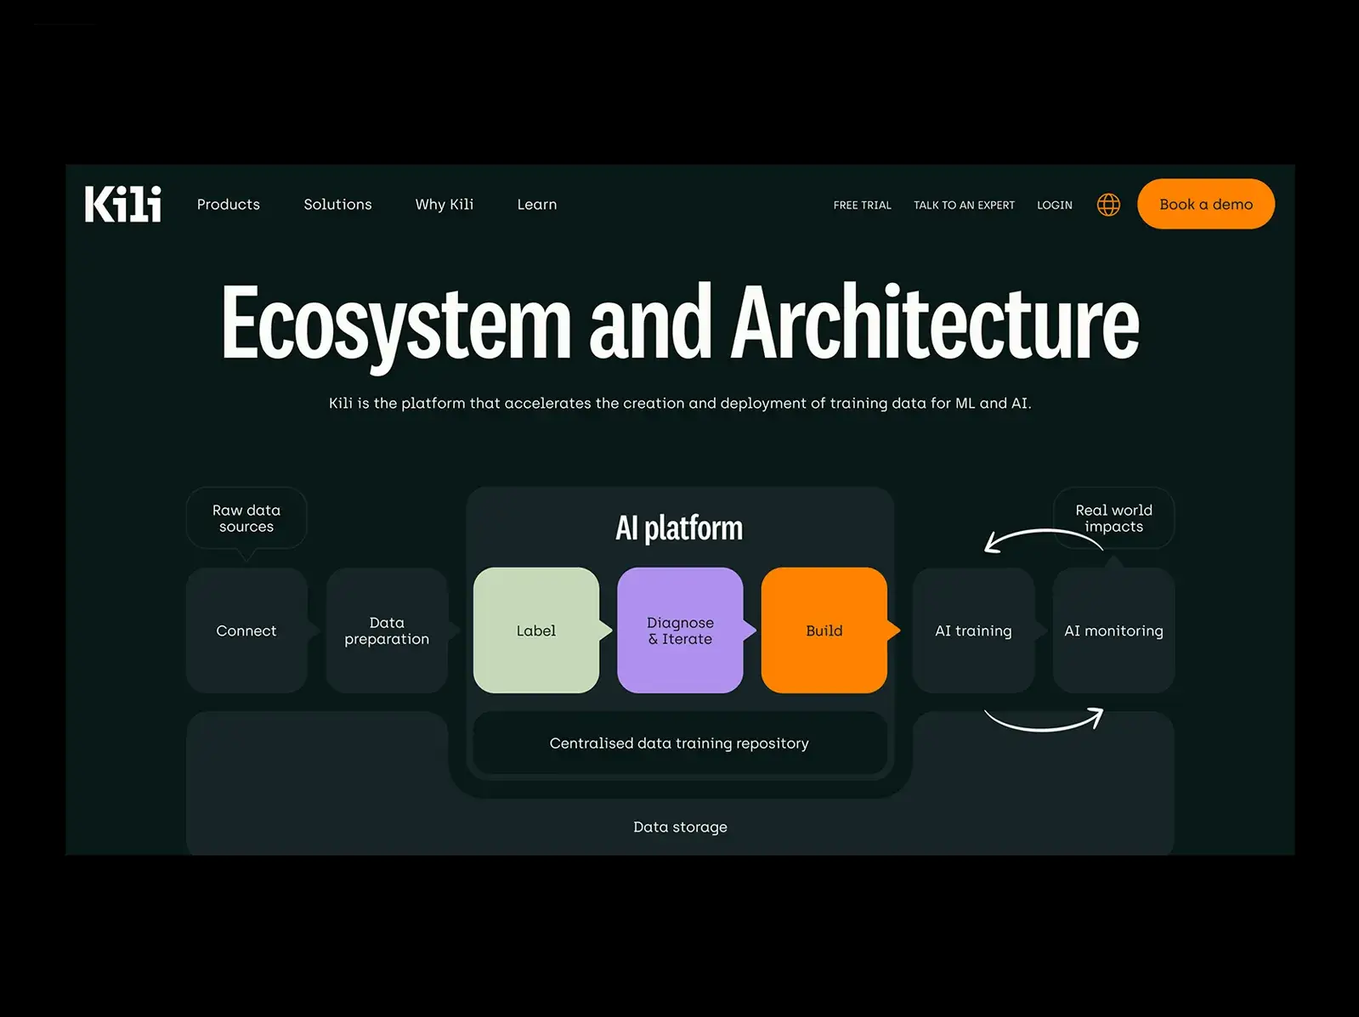Expand the Learn menu

[537, 205]
